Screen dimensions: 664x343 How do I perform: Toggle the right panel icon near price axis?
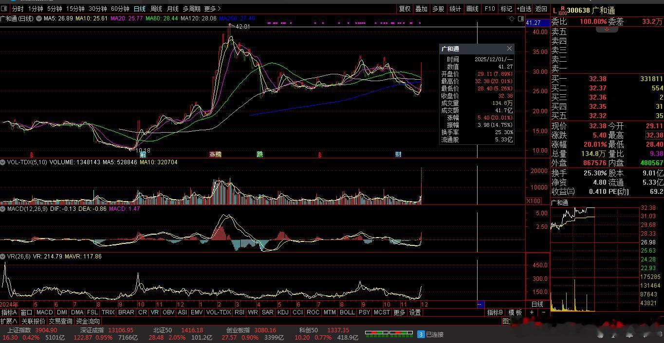(x=521, y=19)
